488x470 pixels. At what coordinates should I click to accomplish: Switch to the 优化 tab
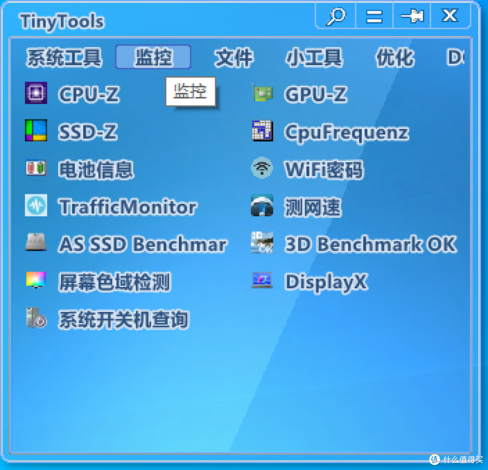[x=395, y=57]
